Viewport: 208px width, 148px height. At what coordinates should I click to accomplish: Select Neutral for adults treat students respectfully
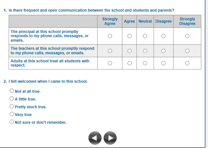145,63
